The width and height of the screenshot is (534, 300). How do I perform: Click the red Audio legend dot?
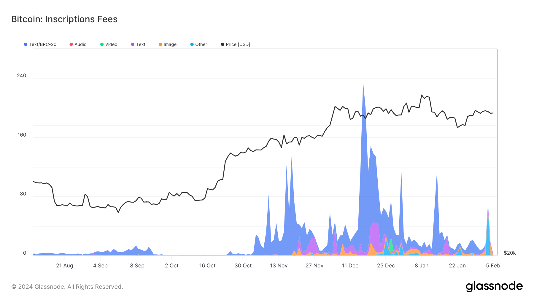tap(71, 44)
